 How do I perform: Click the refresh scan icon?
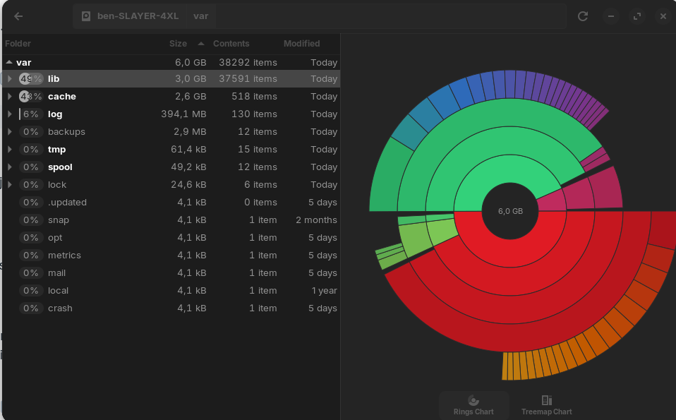[x=583, y=16]
